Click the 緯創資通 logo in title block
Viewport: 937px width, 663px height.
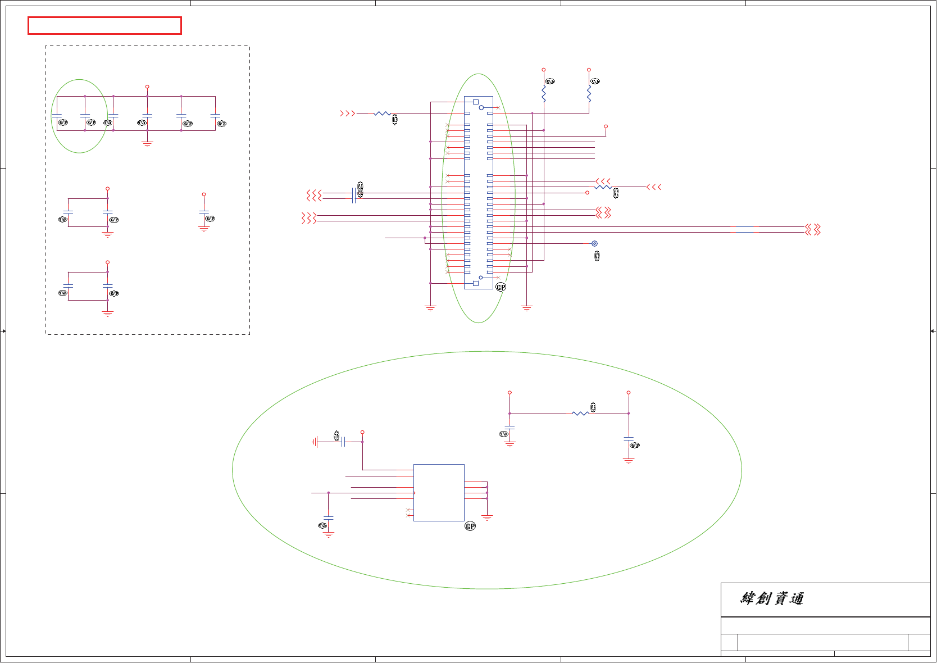tap(772, 599)
